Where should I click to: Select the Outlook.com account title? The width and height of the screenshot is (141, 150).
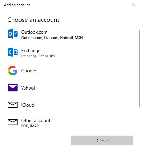[x=34, y=32]
